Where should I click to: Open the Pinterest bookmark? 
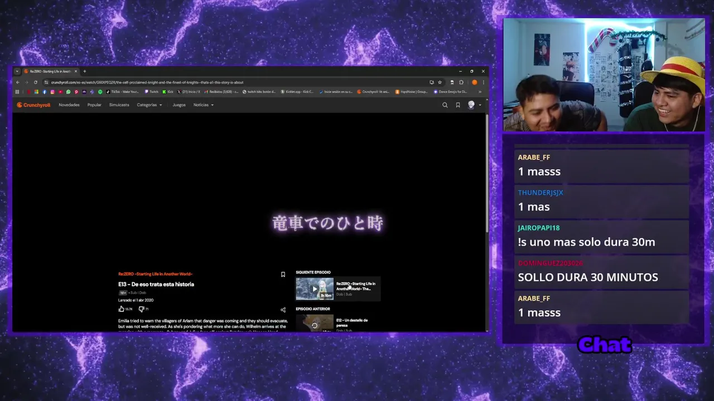76,92
